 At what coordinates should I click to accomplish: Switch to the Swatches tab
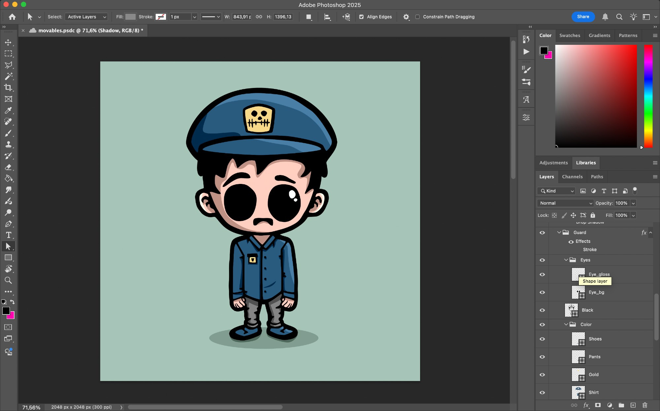pos(570,35)
